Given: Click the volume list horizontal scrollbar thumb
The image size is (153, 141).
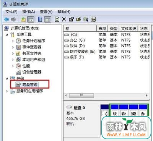Looking at the screenshot, I should tap(81, 96).
